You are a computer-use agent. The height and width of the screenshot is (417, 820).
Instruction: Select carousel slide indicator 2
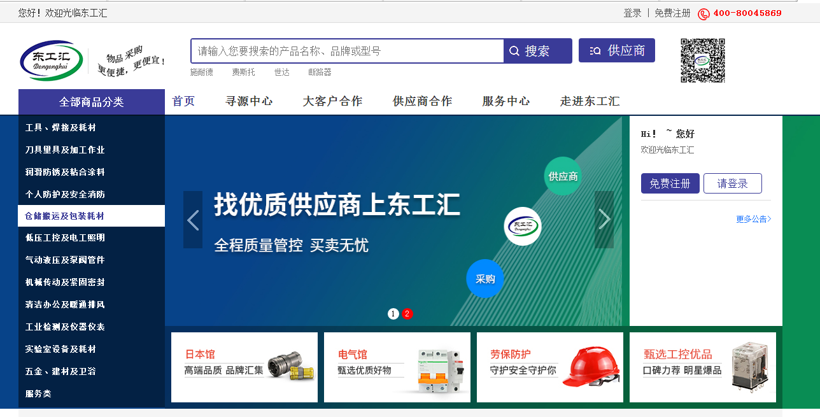[x=407, y=314]
